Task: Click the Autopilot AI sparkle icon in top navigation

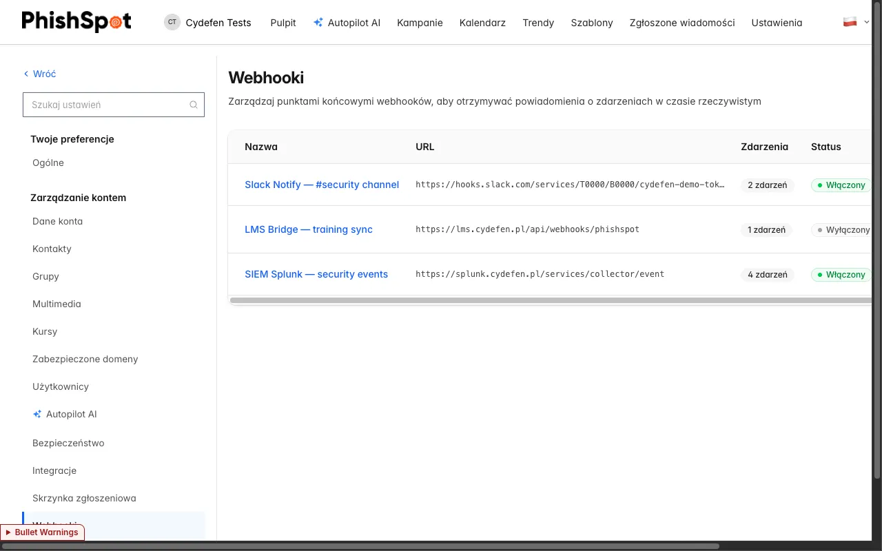Action: click(x=318, y=22)
